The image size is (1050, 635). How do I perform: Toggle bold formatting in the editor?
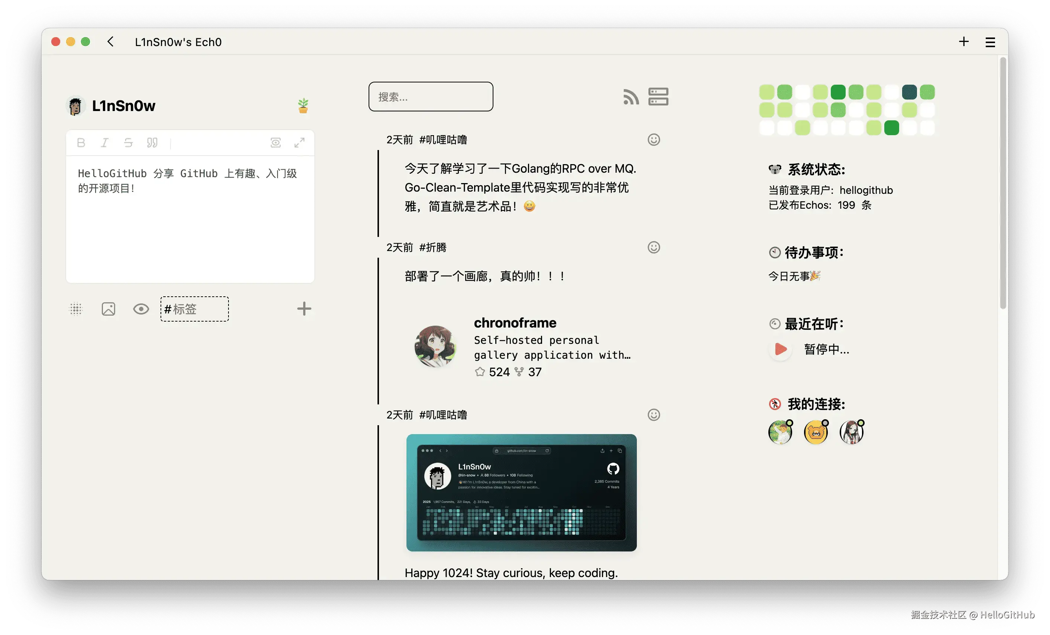click(81, 143)
